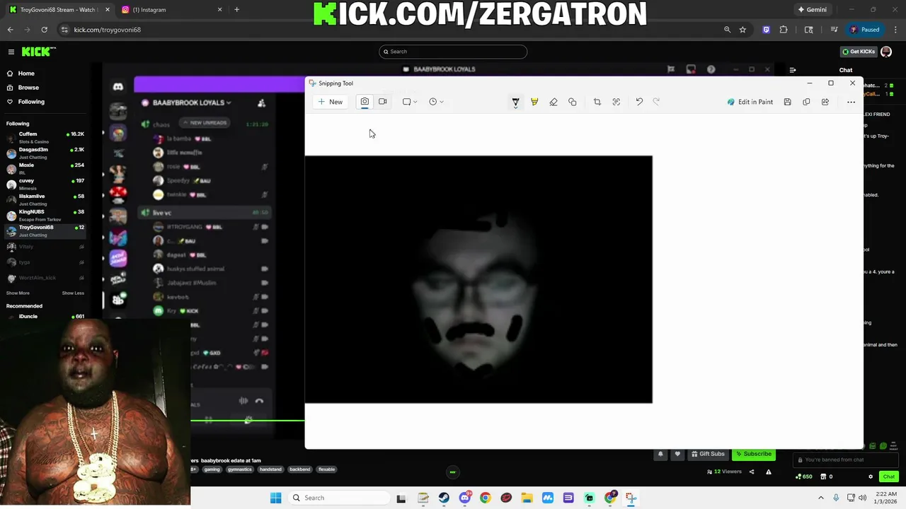Expand following list with Show More
This screenshot has height=509, width=906.
click(x=18, y=293)
